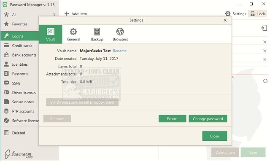Open the FTP accounts category
This screenshot has height=161, width=270.
pyautogui.click(x=20, y=111)
